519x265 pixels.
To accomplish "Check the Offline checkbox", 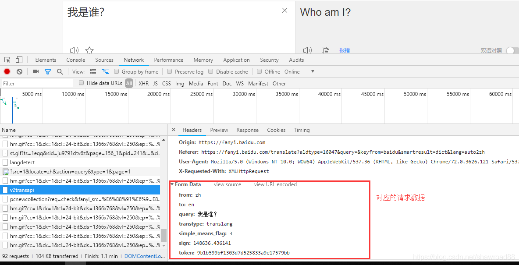I will point(259,71).
